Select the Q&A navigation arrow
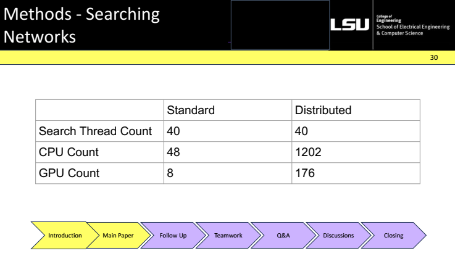 point(283,235)
